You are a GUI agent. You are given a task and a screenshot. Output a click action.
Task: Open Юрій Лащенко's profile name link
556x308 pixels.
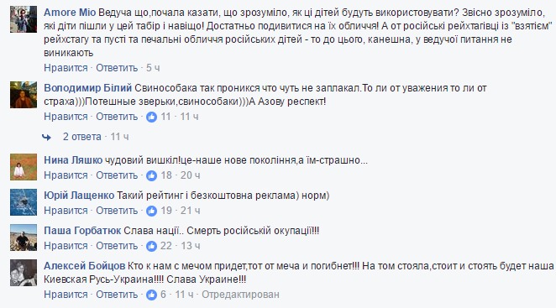[79, 196]
